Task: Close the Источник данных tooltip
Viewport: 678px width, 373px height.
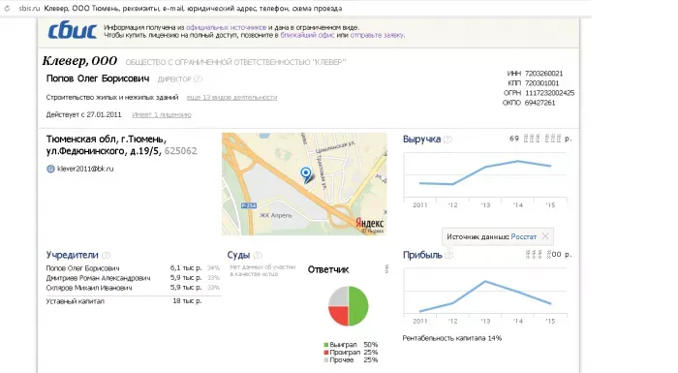Action: (545, 236)
